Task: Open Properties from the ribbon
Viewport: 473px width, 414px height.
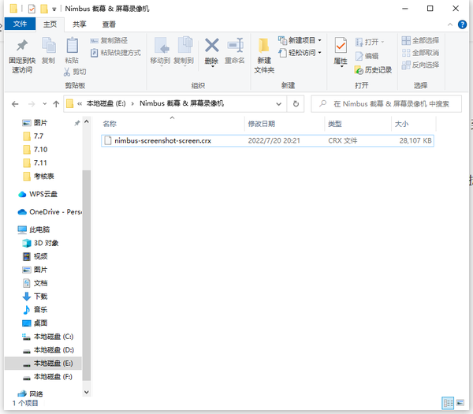Action: pyautogui.click(x=341, y=50)
